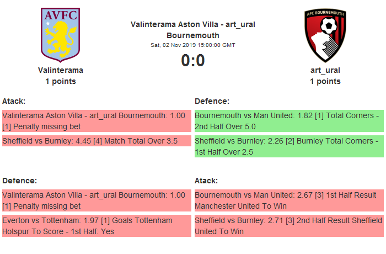Click the Atack heading above the Manchester United To Win bet
386x254 pixels.
(206, 181)
